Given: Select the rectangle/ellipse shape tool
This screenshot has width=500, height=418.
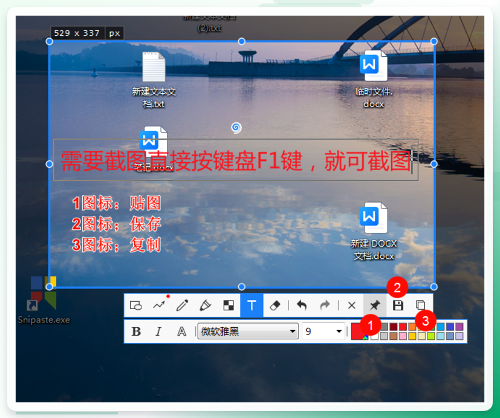Looking at the screenshot, I should 136,306.
